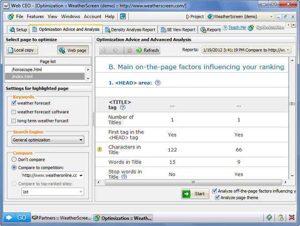The image size is (300, 226).
Task: Click the Project arrow icon
Action: (x=187, y=17)
